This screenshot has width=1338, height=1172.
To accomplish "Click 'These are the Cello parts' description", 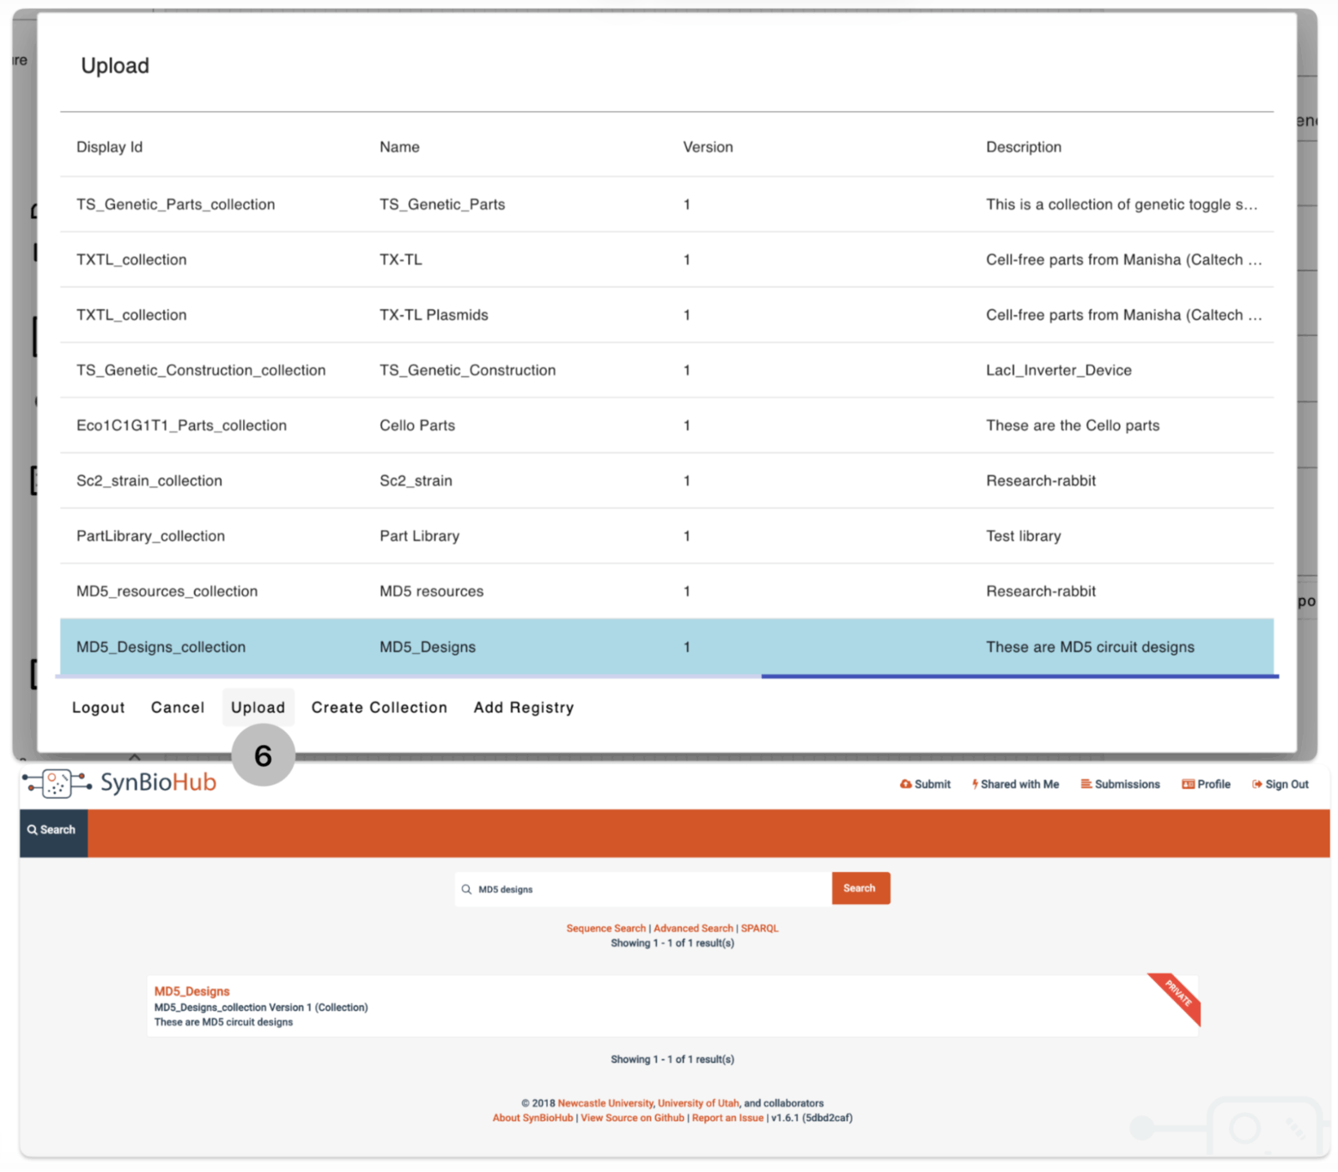I will pos(1073,425).
